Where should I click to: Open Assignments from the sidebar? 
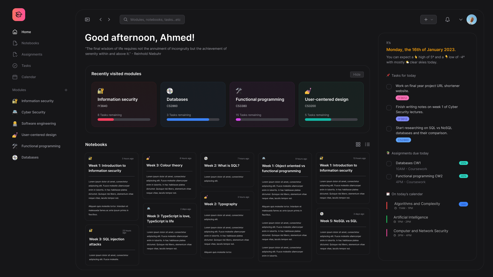(15, 54)
